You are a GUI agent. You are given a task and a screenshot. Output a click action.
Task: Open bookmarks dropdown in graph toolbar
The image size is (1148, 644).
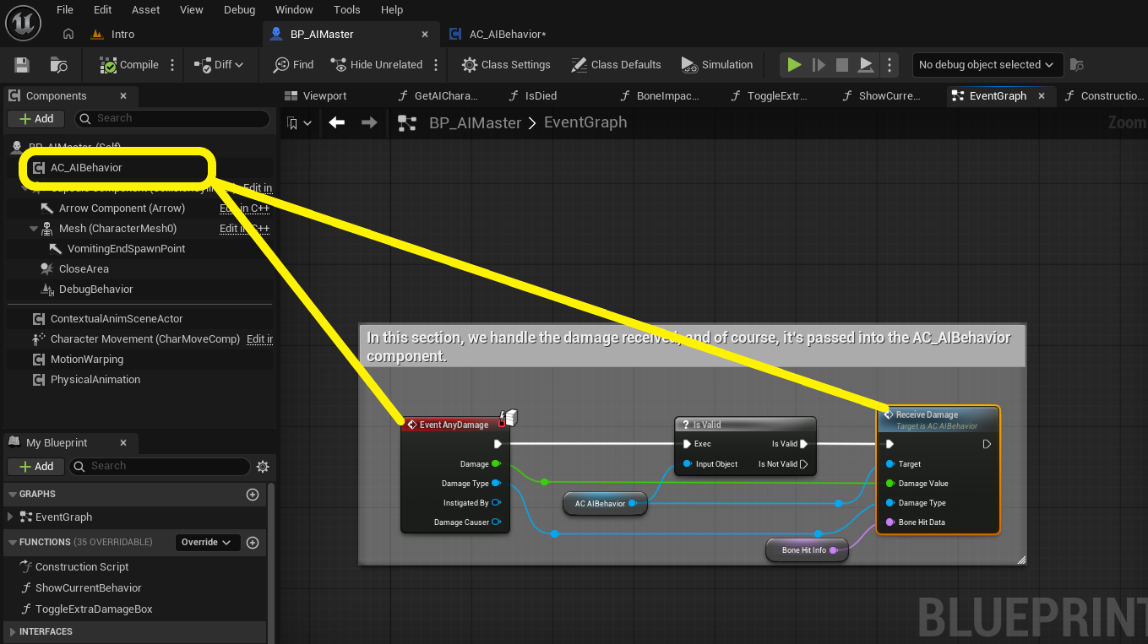tap(299, 123)
